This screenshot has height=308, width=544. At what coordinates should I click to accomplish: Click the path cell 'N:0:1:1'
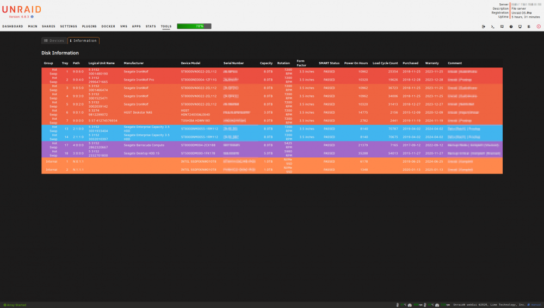(x=78, y=162)
